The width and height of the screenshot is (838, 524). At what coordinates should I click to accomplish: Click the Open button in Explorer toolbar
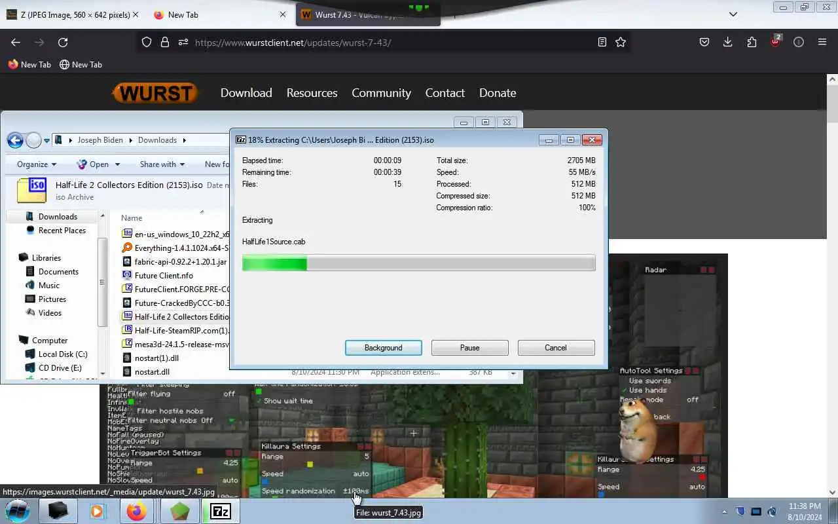pyautogui.click(x=93, y=164)
